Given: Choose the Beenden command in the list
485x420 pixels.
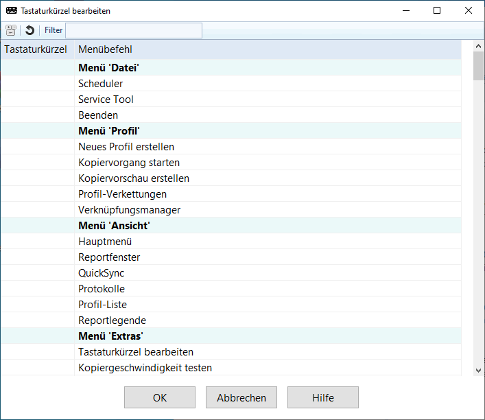Looking at the screenshot, I should [98, 115].
